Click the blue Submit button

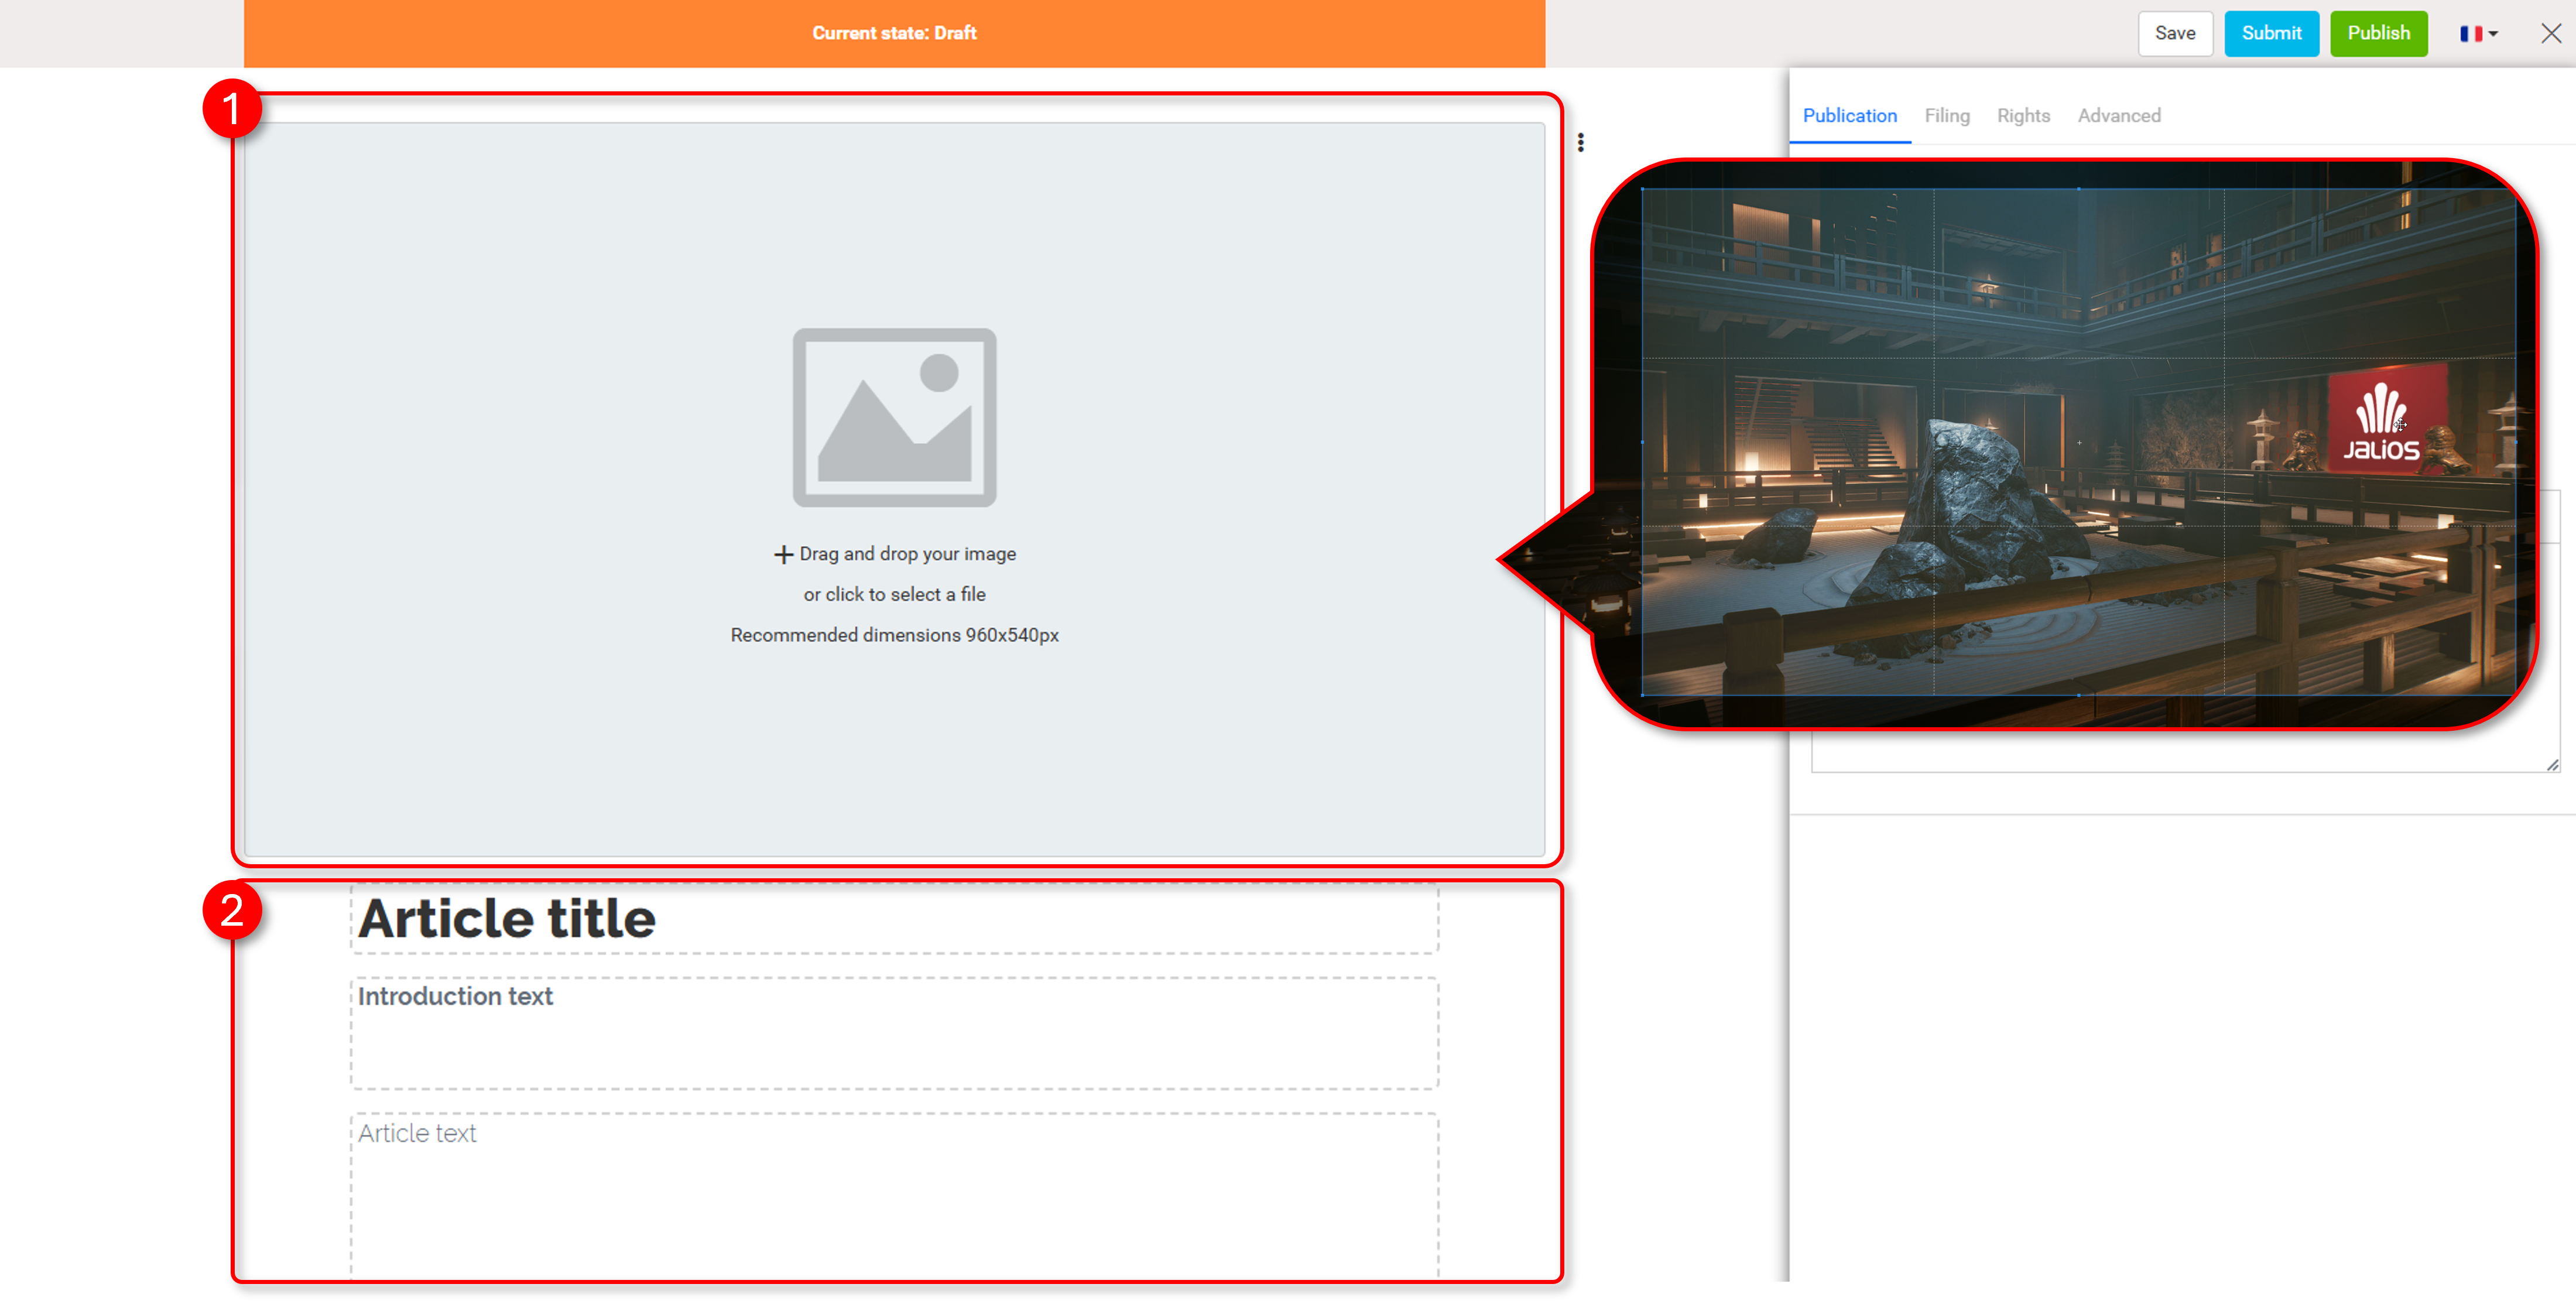pyautogui.click(x=2271, y=33)
